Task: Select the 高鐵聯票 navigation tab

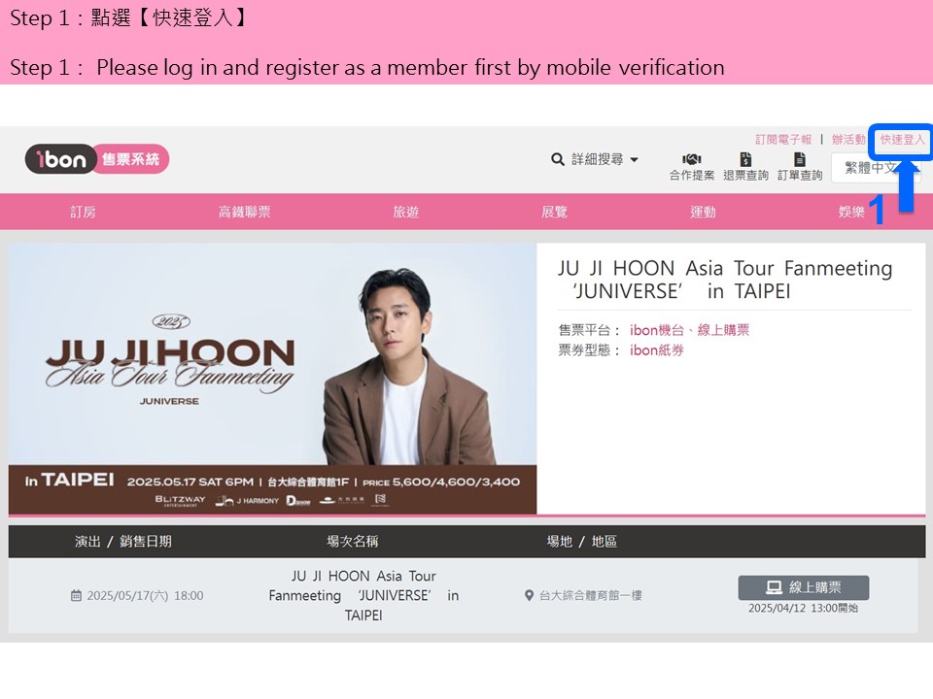Action: click(x=245, y=213)
